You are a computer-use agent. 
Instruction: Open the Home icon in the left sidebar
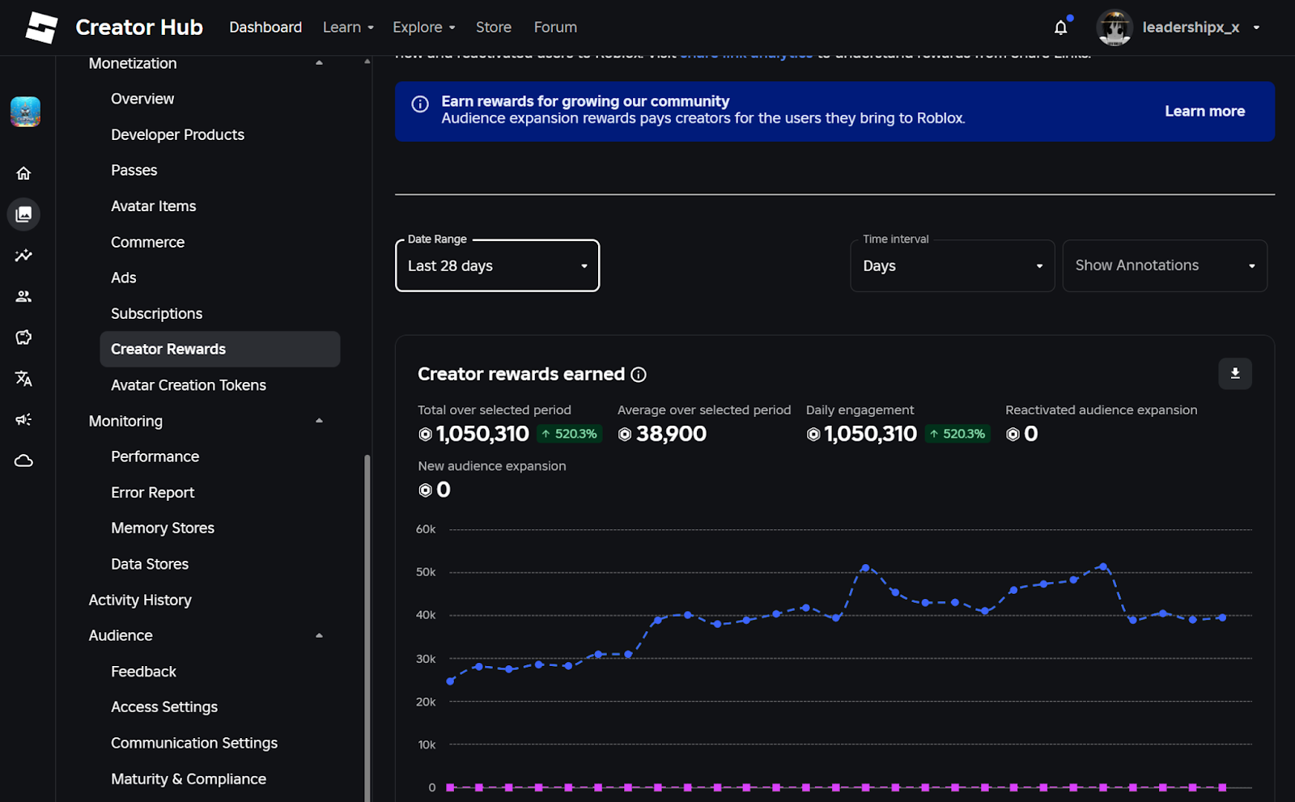[23, 172]
